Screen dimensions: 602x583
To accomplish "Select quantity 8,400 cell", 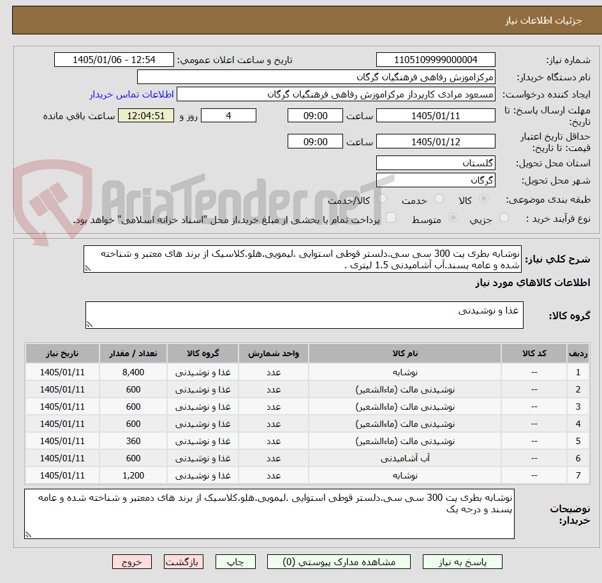I will [x=133, y=373].
